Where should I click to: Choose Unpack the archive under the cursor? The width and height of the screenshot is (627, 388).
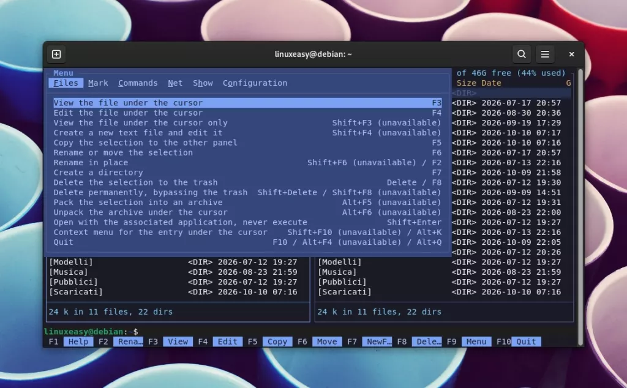[247, 212]
